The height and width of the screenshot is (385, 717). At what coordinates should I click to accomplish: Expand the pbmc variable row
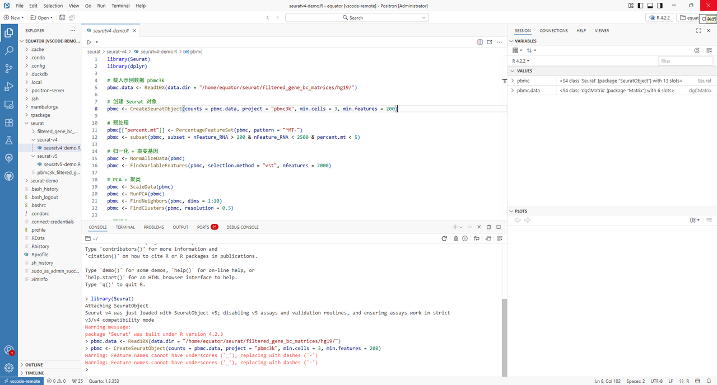[512, 81]
